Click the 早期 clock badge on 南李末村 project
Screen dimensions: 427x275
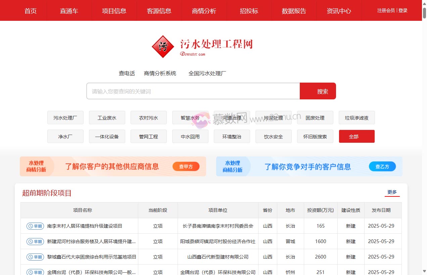point(35,226)
